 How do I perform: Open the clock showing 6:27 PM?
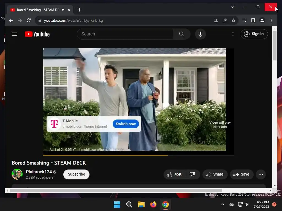coord(261,204)
